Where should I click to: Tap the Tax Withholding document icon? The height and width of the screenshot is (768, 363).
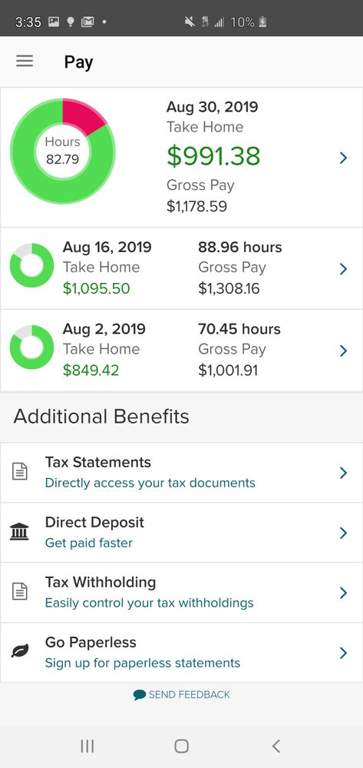(19, 592)
